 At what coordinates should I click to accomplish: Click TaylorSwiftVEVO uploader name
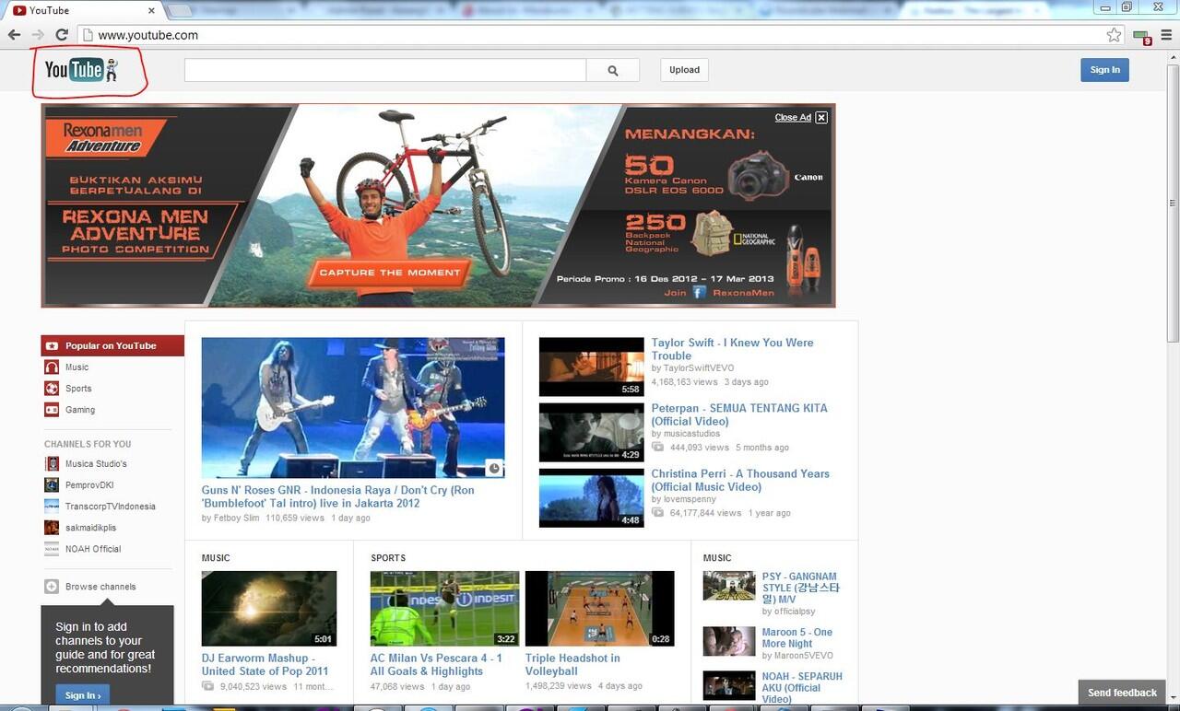point(698,368)
